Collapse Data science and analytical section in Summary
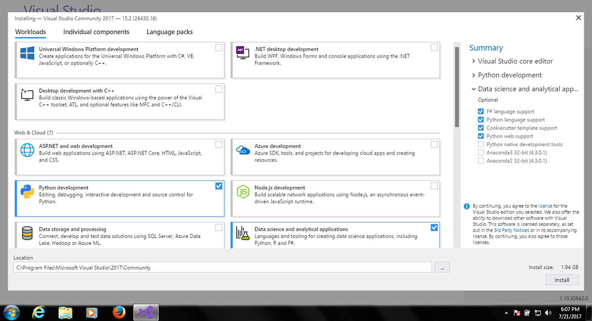 473,89
